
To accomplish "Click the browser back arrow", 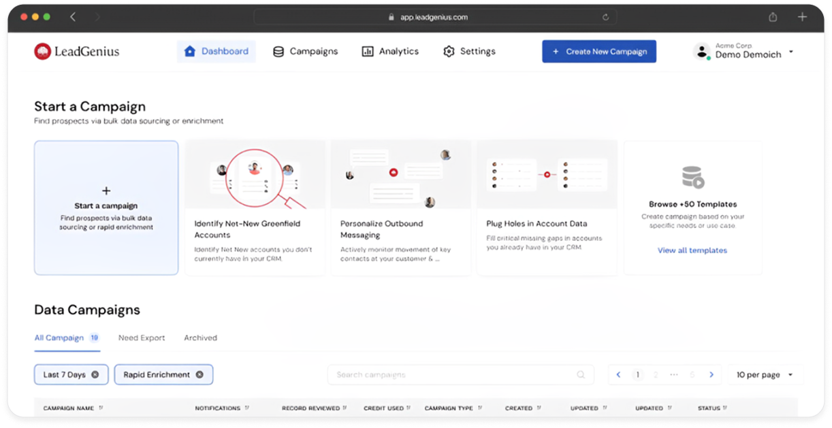I will [x=72, y=16].
